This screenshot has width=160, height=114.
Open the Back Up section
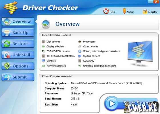pyautogui.click(x=18, y=33)
